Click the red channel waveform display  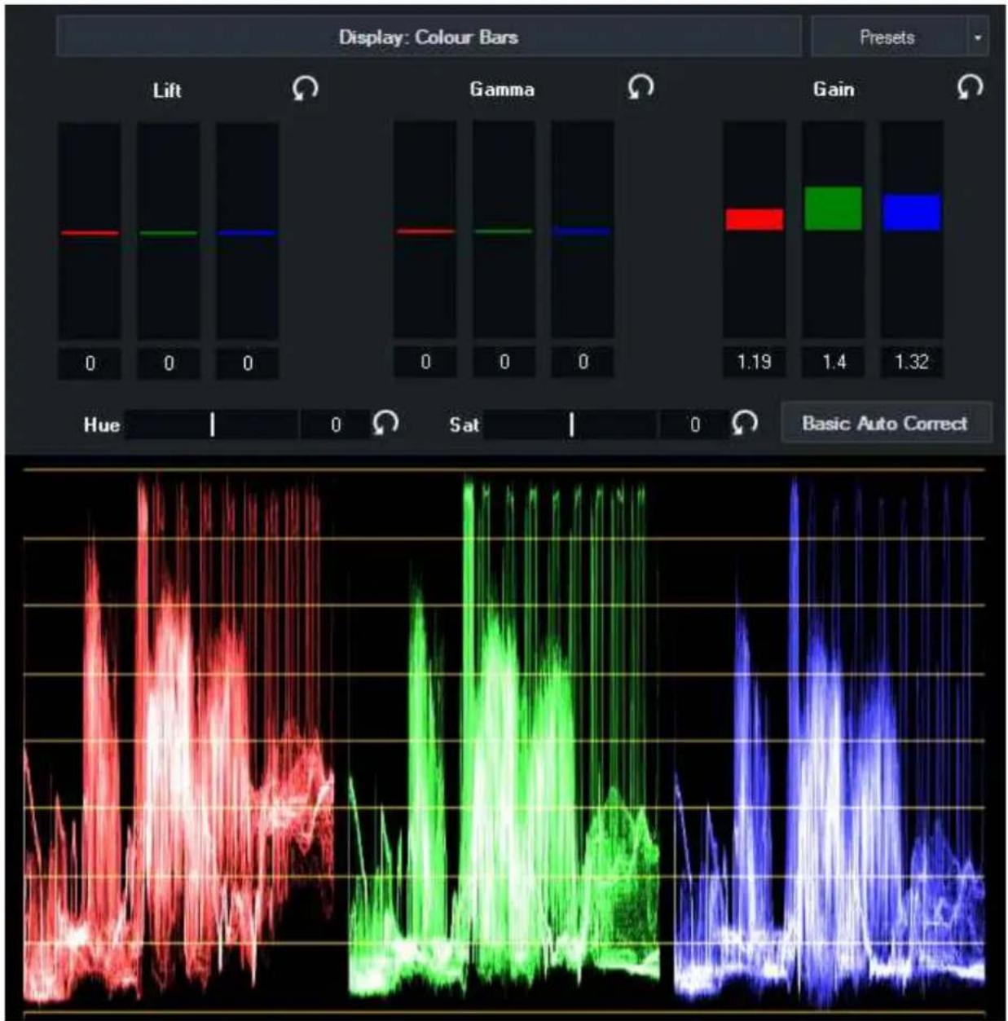point(178,740)
